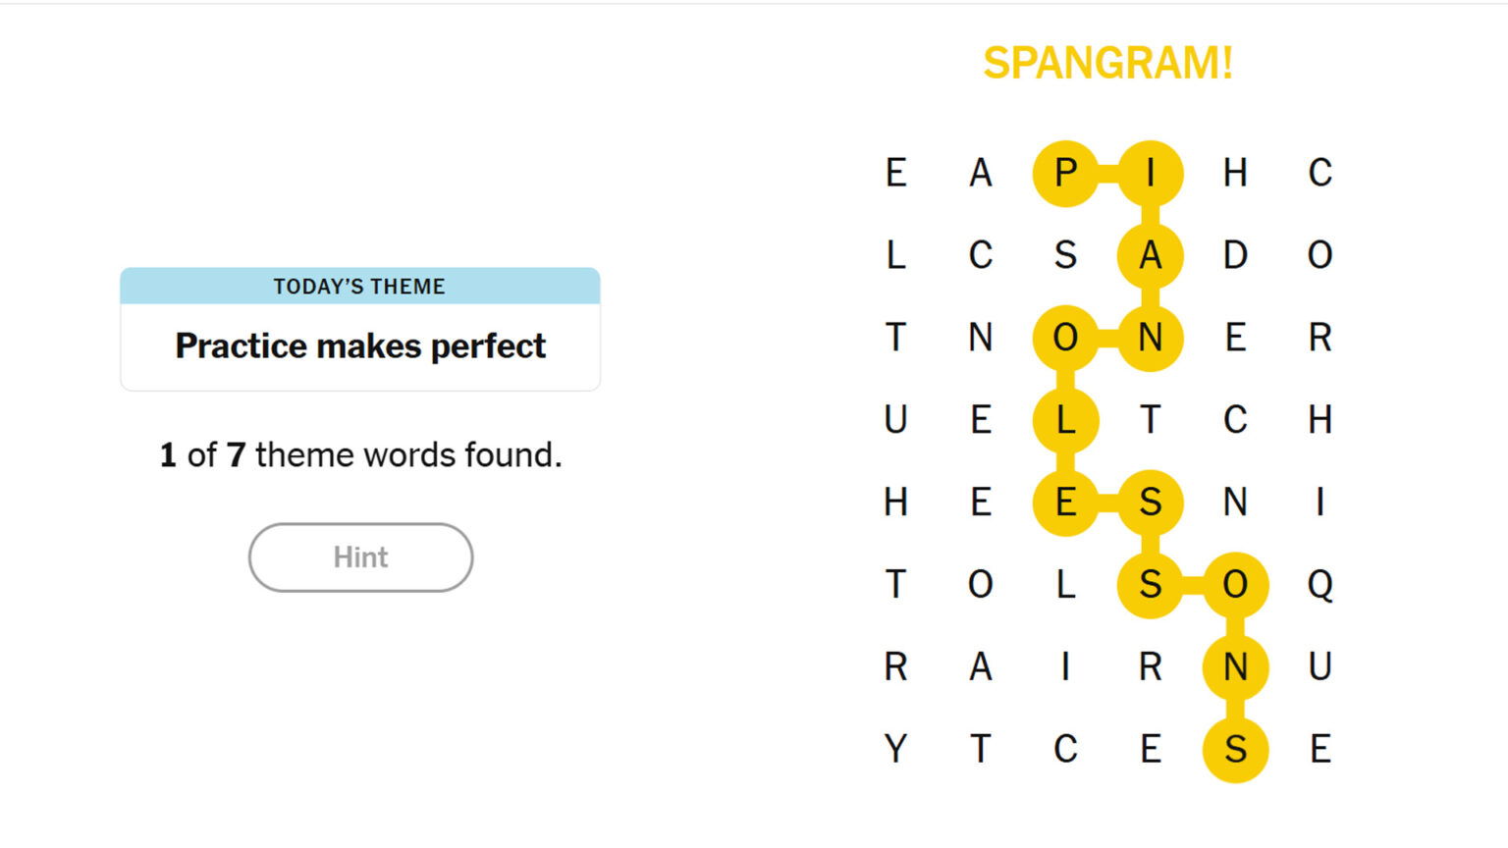The width and height of the screenshot is (1508, 848).
Task: Select the H between highlighted I and C
Action: (1235, 173)
